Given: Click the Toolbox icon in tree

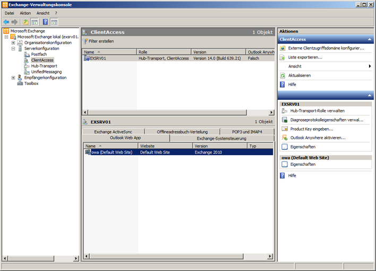Looking at the screenshot, I should coord(20,83).
